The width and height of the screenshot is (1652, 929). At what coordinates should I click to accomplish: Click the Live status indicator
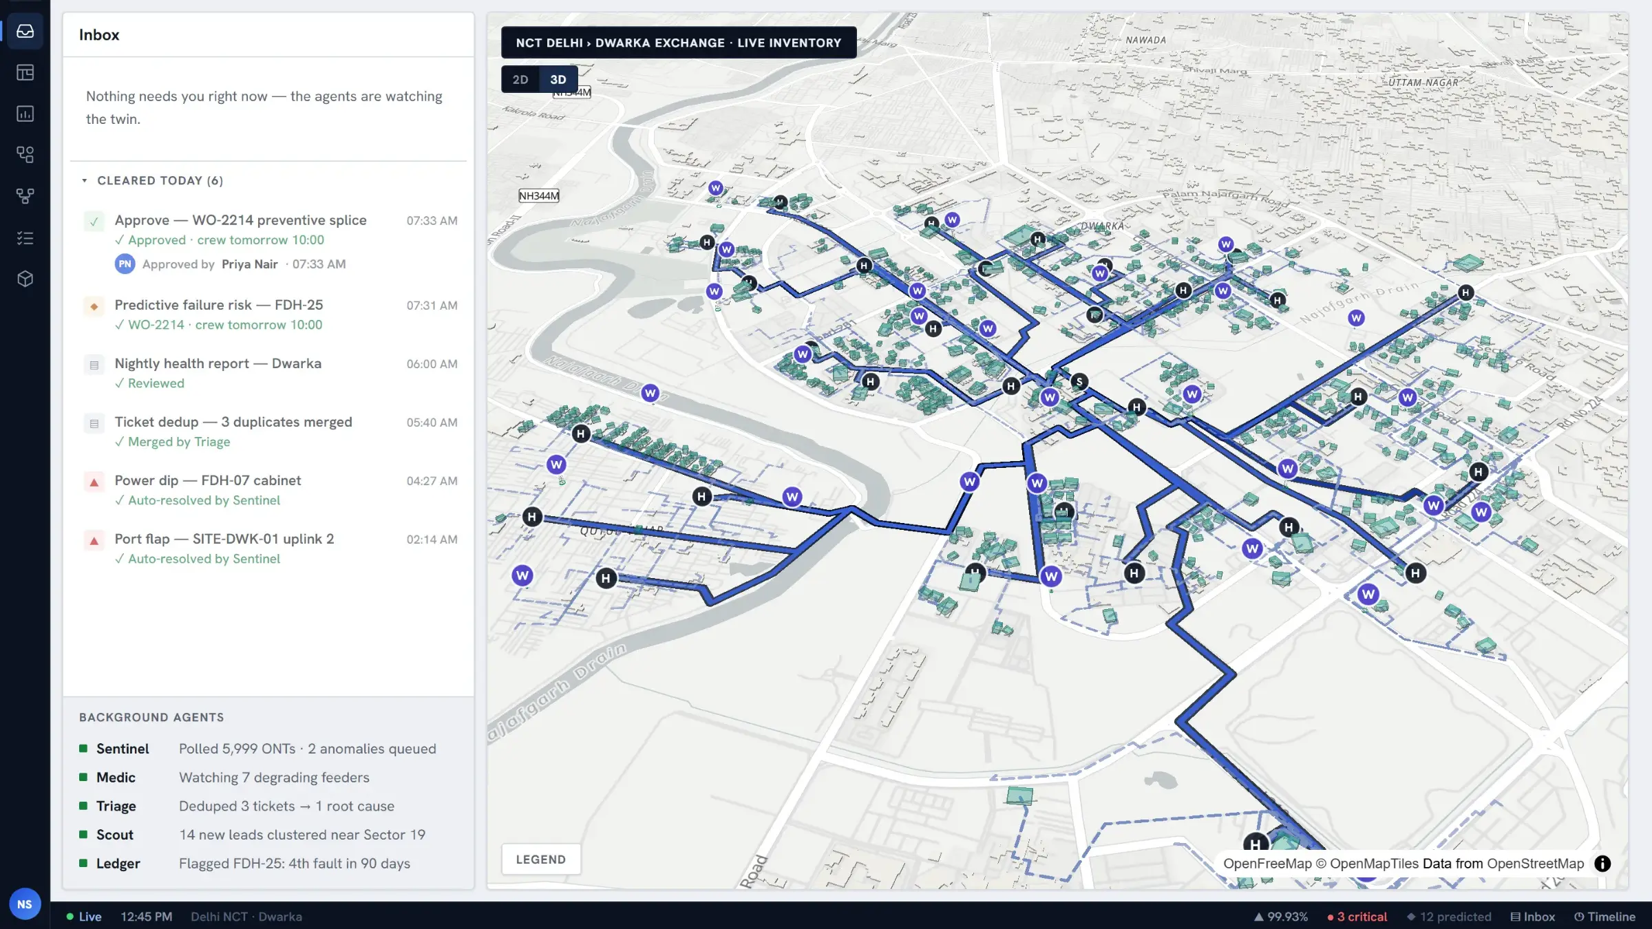point(84,917)
